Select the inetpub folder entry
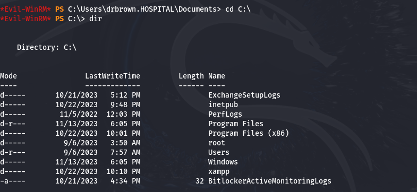 click(x=223, y=104)
